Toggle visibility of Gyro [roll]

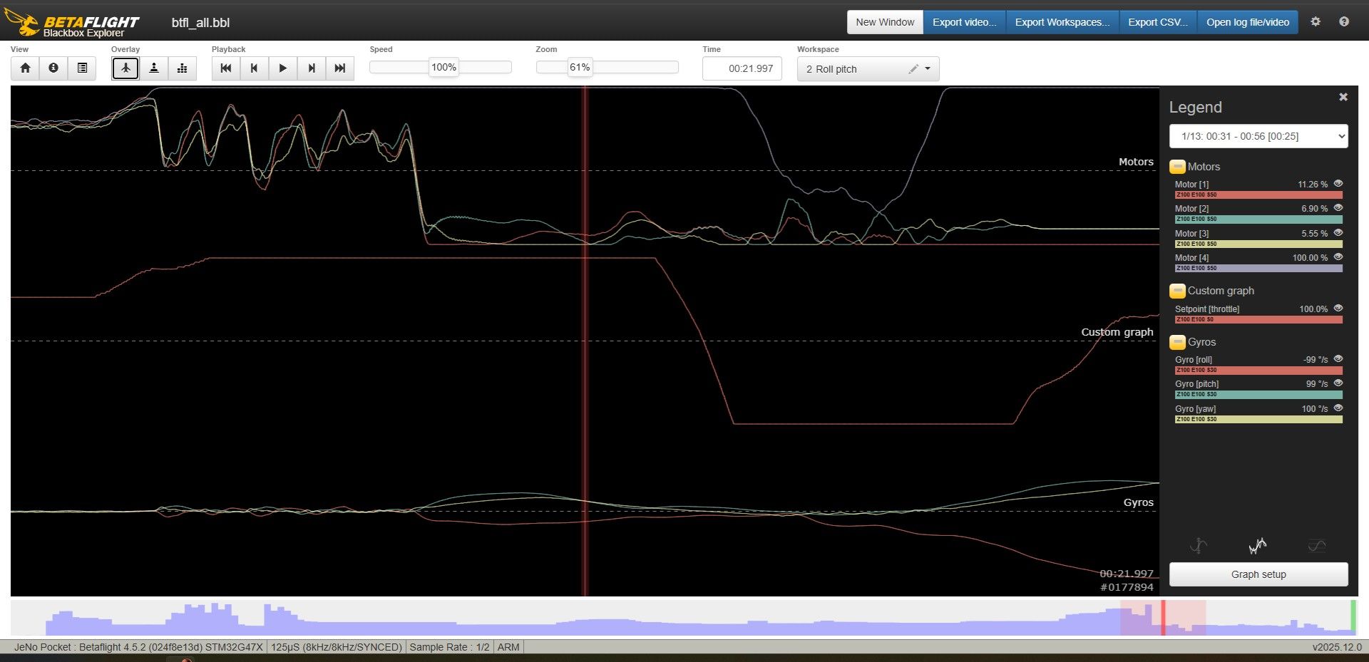point(1338,359)
